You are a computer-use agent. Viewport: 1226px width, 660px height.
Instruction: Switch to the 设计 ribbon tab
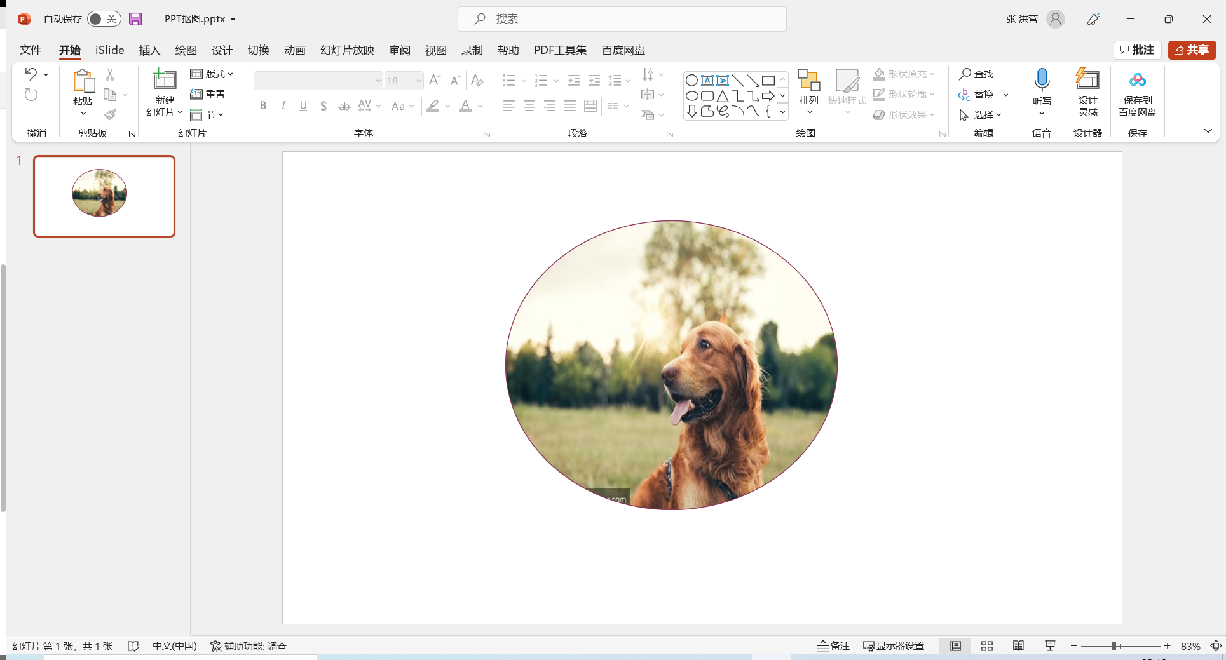point(222,50)
